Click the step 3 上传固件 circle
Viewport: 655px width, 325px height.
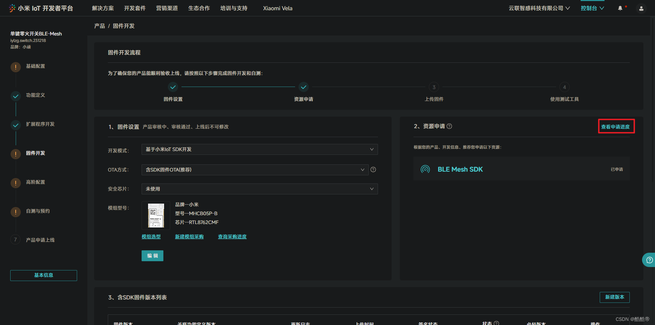point(434,87)
